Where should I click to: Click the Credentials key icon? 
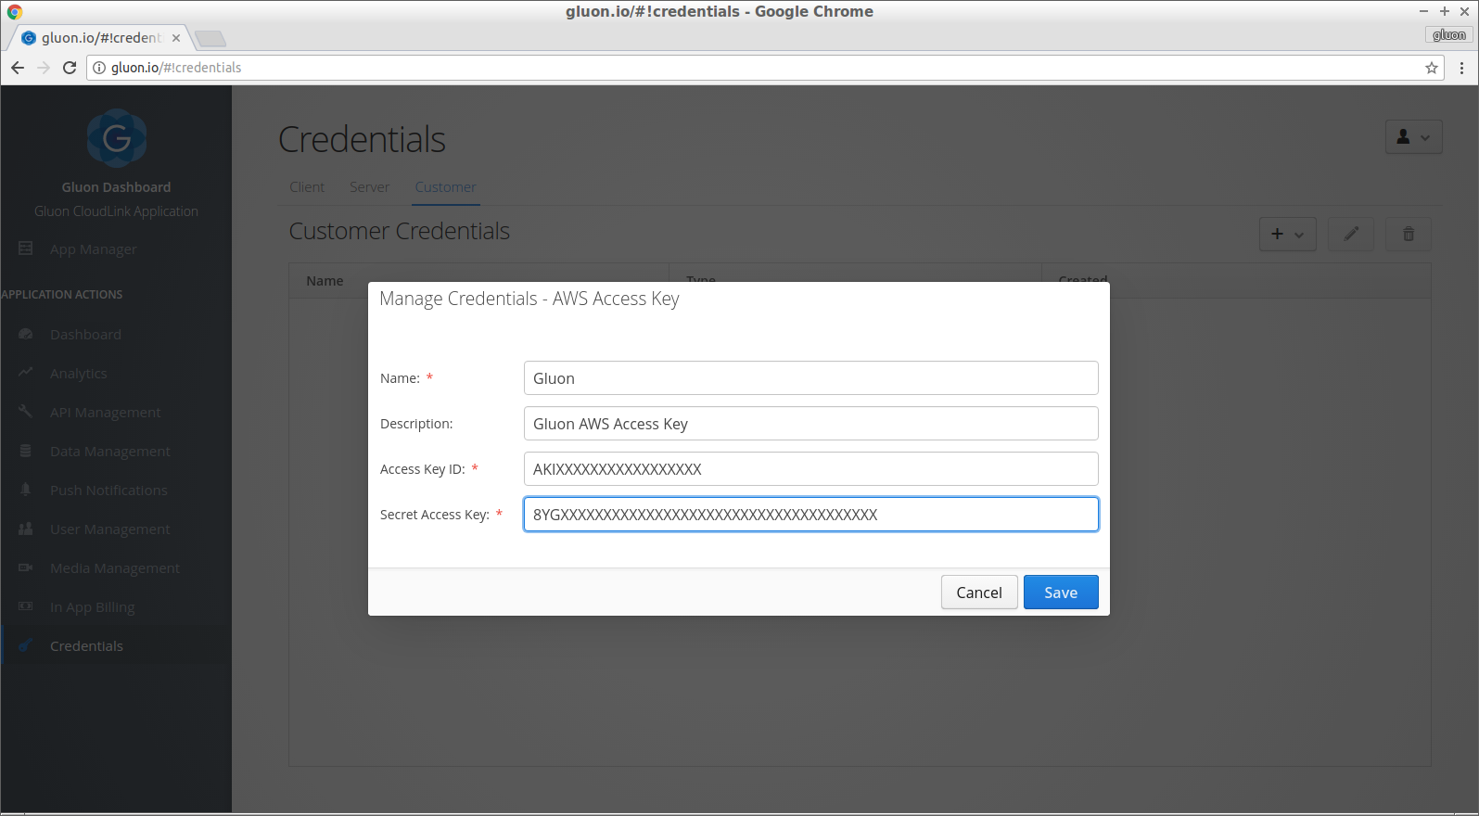(25, 645)
